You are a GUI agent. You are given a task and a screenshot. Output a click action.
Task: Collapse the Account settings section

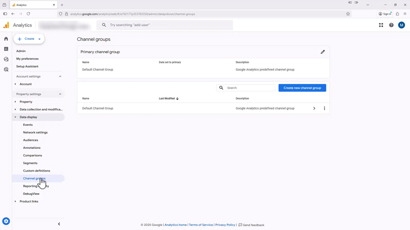[60, 77]
